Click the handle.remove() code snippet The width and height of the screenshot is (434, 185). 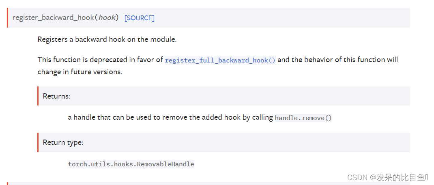(303, 118)
